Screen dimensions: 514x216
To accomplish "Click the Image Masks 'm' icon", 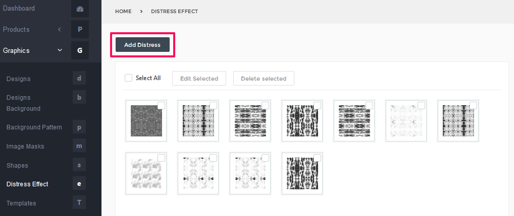I will tap(79, 146).
